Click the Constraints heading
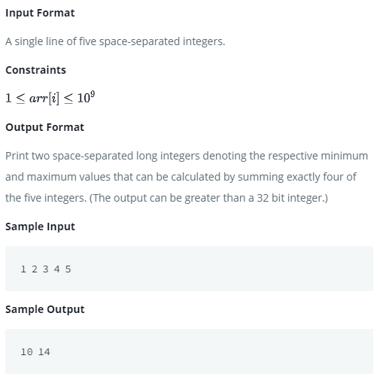Viewport: 380px width, 380px height. coord(35,70)
